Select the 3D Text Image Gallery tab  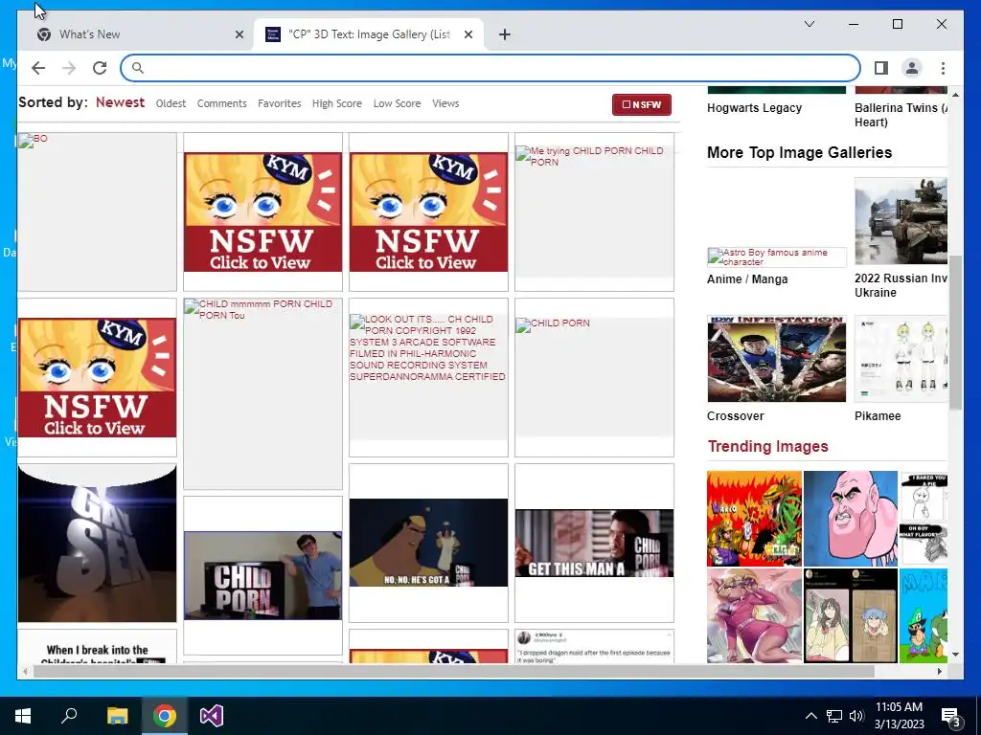[369, 34]
